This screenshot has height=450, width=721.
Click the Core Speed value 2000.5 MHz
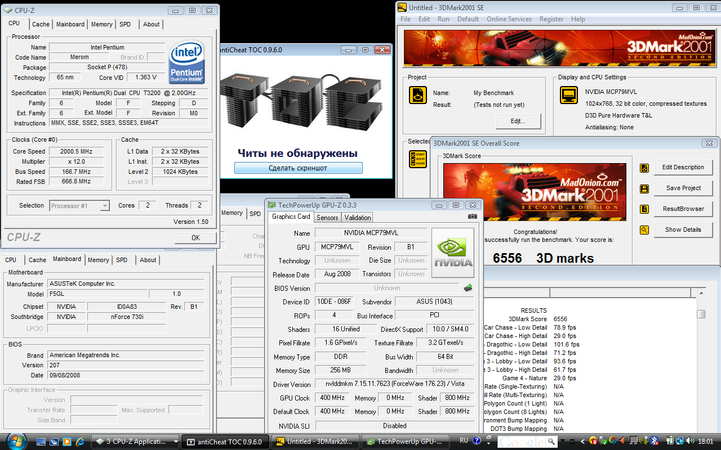tap(76, 152)
